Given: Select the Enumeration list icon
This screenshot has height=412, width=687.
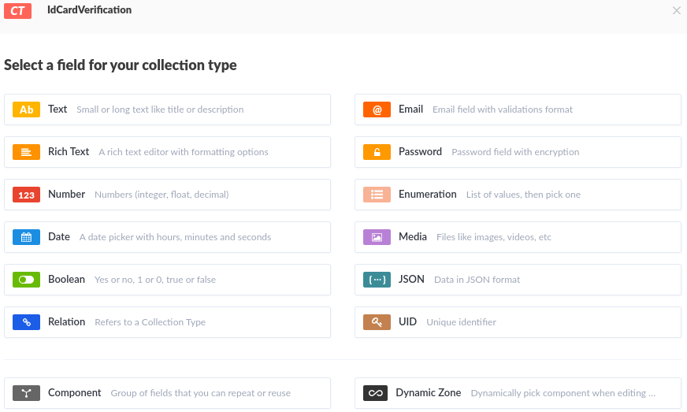Looking at the screenshot, I should click(377, 195).
